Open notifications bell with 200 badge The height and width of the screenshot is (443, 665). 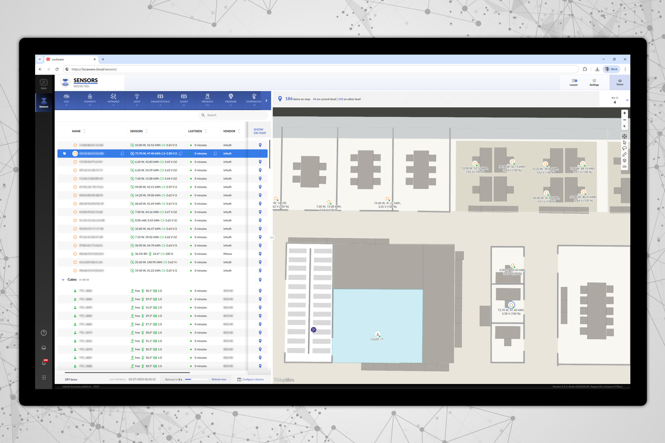click(x=44, y=363)
